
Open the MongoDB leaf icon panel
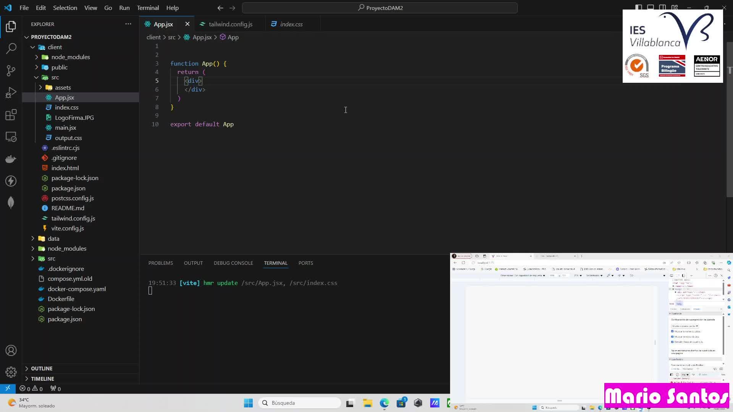tap(11, 203)
